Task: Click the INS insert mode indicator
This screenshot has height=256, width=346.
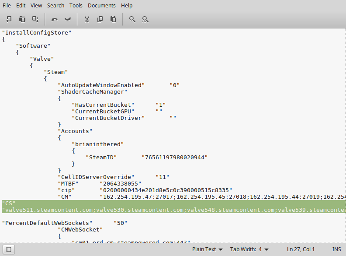Action: tap(336, 249)
